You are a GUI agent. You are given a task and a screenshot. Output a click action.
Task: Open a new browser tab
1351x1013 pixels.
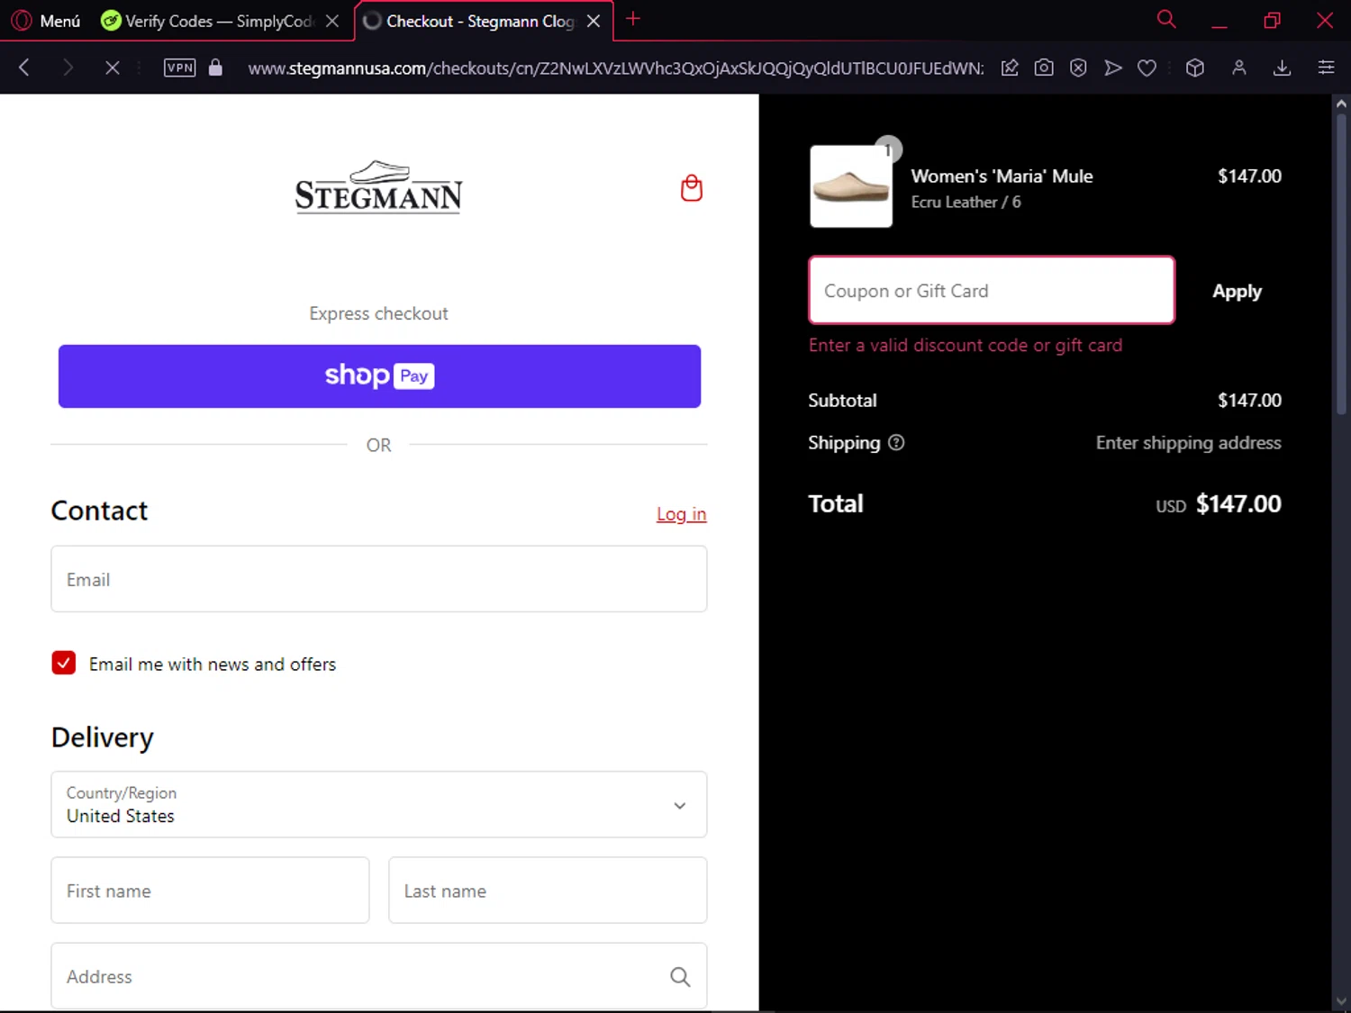[633, 19]
